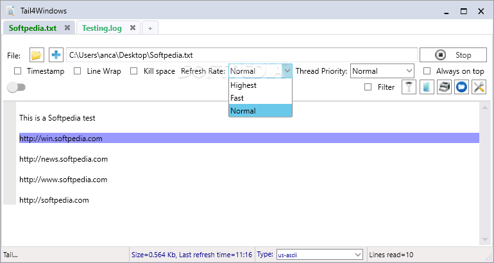Add a new tab with plus
Image resolution: width=494 pixels, height=263 pixels.
pos(150,28)
